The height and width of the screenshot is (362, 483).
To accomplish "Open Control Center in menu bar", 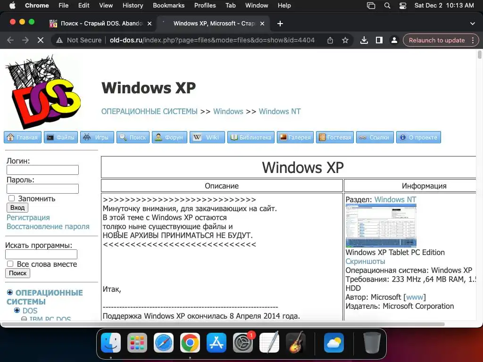I will (x=403, y=6).
